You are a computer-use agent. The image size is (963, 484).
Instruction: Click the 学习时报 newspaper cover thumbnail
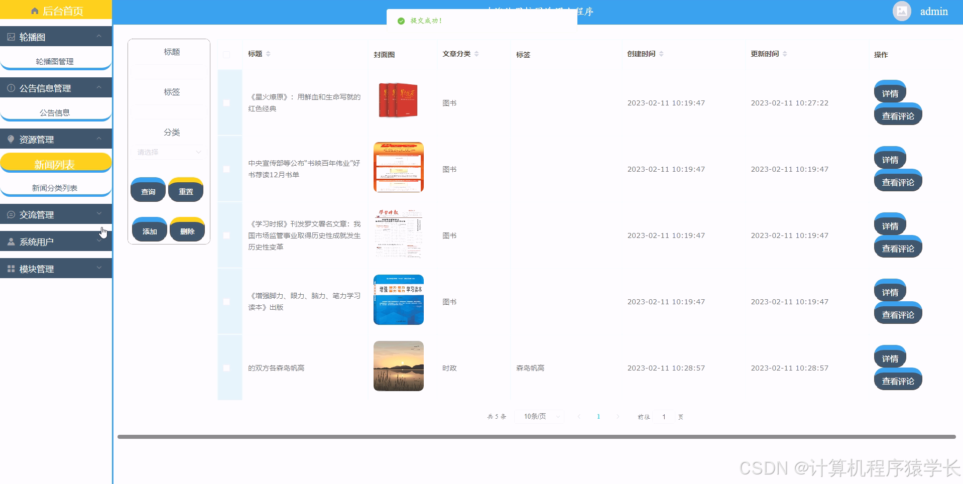coord(399,233)
